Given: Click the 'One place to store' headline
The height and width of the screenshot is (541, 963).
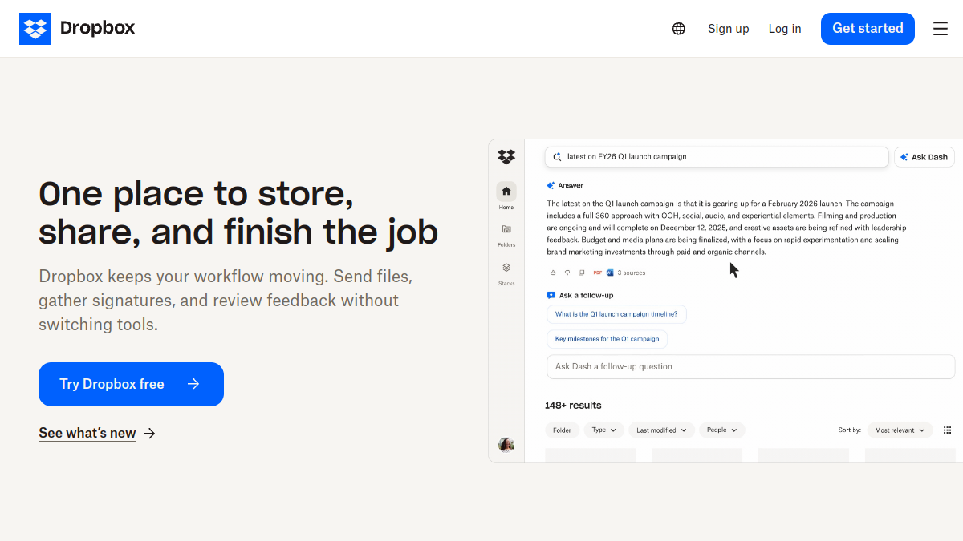Looking at the screenshot, I should (x=238, y=213).
